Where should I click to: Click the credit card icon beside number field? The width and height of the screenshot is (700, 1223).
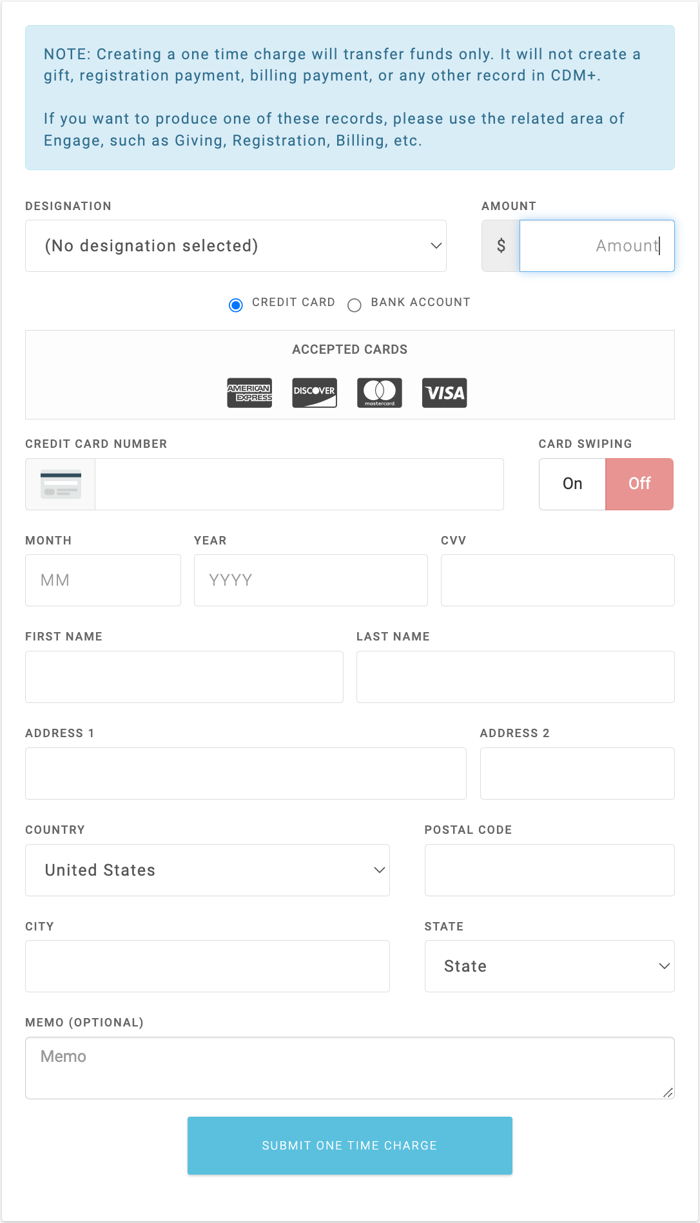click(x=61, y=485)
